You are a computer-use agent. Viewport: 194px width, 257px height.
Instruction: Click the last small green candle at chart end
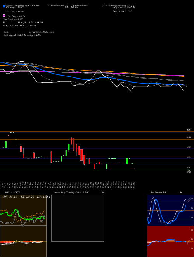(x=135, y=169)
